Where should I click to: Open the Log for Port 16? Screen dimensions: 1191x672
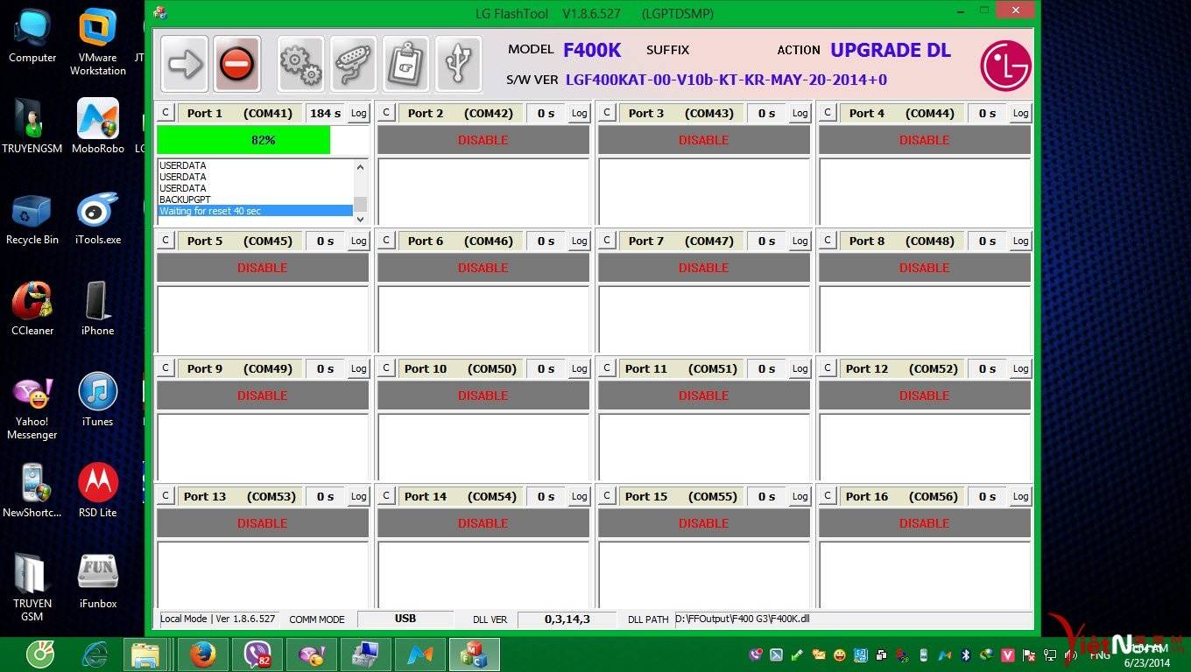pos(1021,496)
